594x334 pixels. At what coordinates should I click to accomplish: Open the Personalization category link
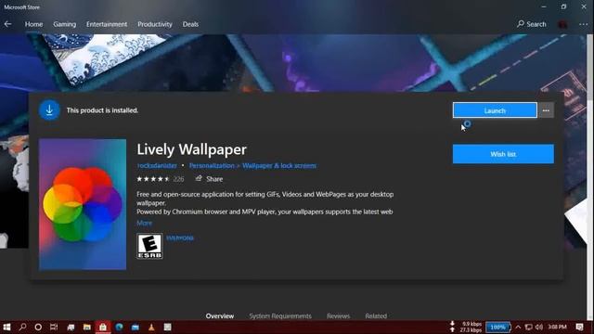click(x=212, y=166)
